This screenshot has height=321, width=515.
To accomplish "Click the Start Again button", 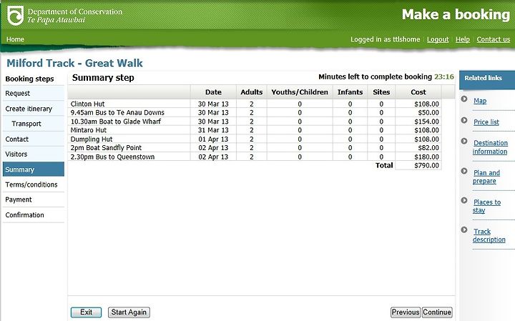I will pyautogui.click(x=129, y=312).
